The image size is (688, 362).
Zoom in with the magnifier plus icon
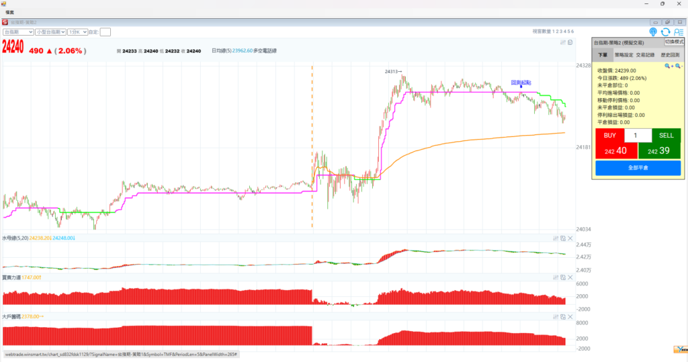coord(668,66)
